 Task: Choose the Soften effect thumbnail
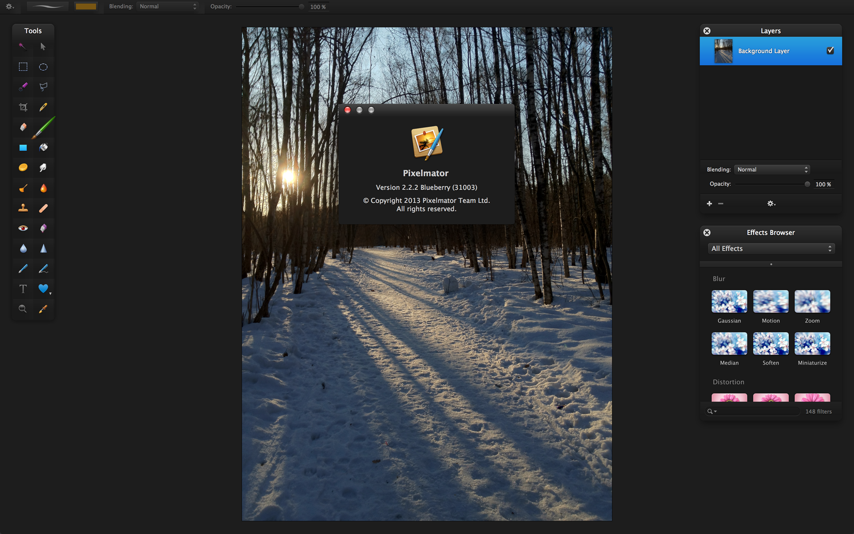tap(770, 344)
